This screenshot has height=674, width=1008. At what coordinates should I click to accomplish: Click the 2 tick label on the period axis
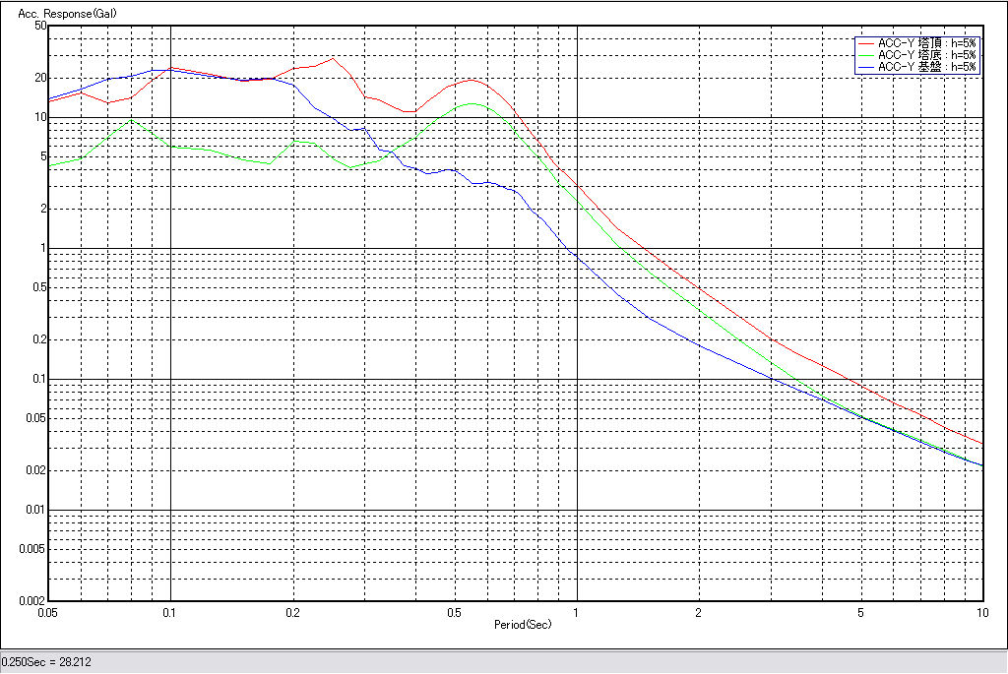pyautogui.click(x=699, y=613)
